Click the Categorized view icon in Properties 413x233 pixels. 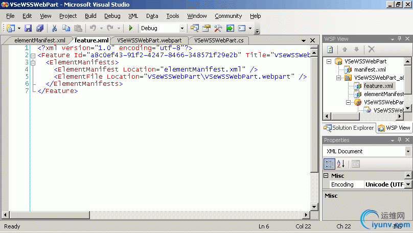click(x=329, y=164)
